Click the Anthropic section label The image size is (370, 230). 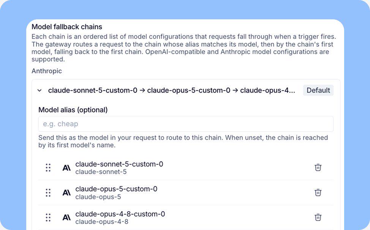tap(47, 71)
